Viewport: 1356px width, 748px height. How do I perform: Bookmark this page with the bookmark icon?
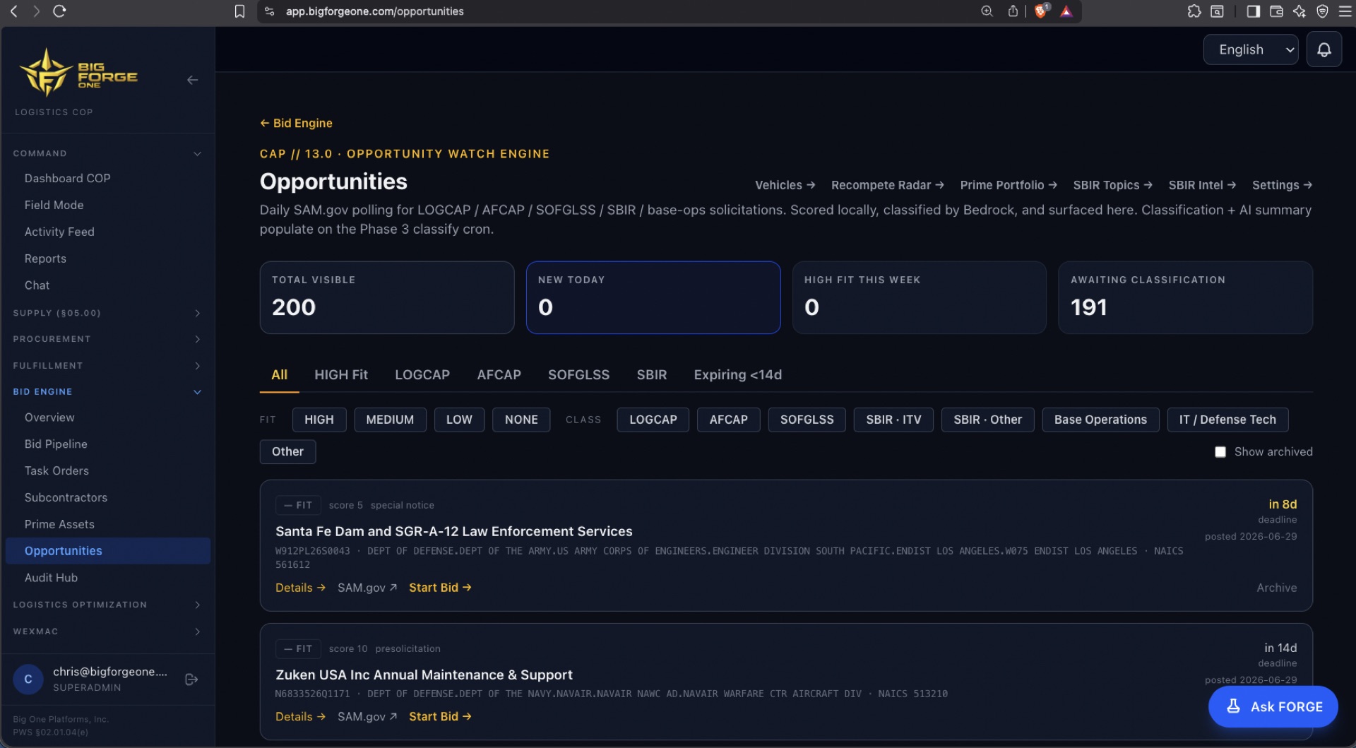pos(239,11)
